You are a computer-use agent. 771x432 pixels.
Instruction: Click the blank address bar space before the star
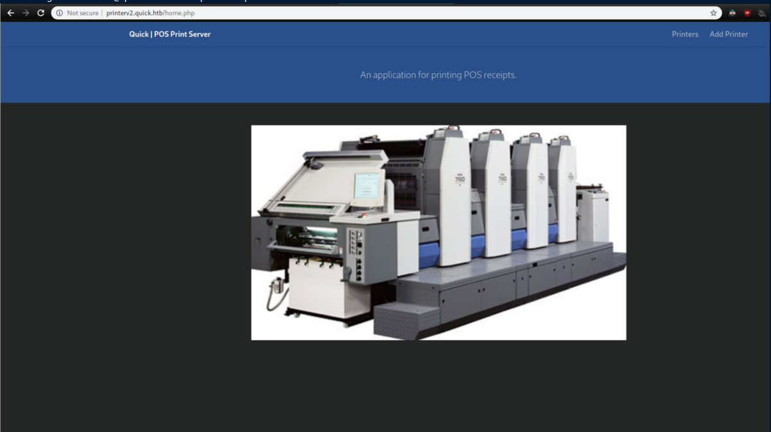click(x=449, y=13)
